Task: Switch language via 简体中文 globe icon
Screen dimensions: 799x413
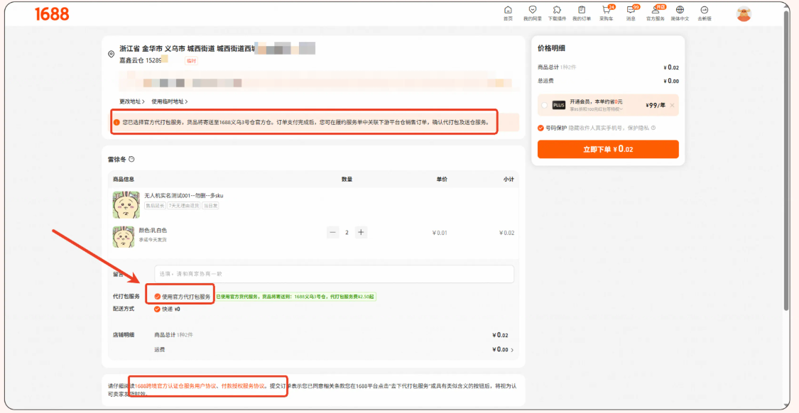Action: pyautogui.click(x=680, y=13)
